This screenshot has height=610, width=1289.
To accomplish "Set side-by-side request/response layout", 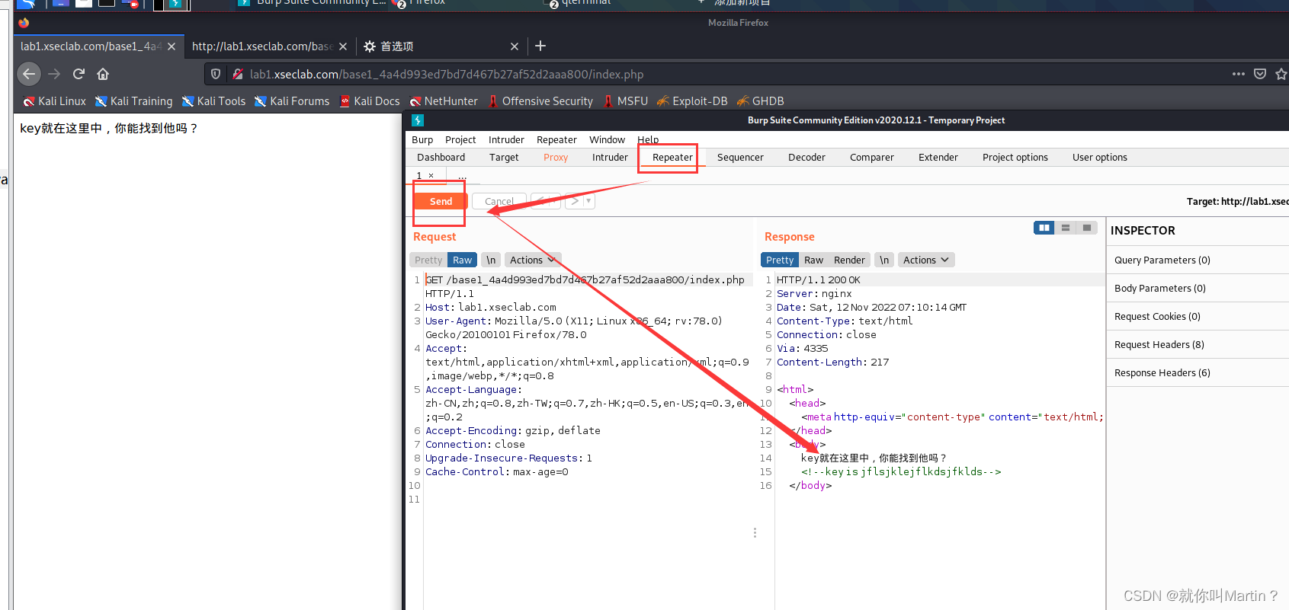I will click(1044, 228).
